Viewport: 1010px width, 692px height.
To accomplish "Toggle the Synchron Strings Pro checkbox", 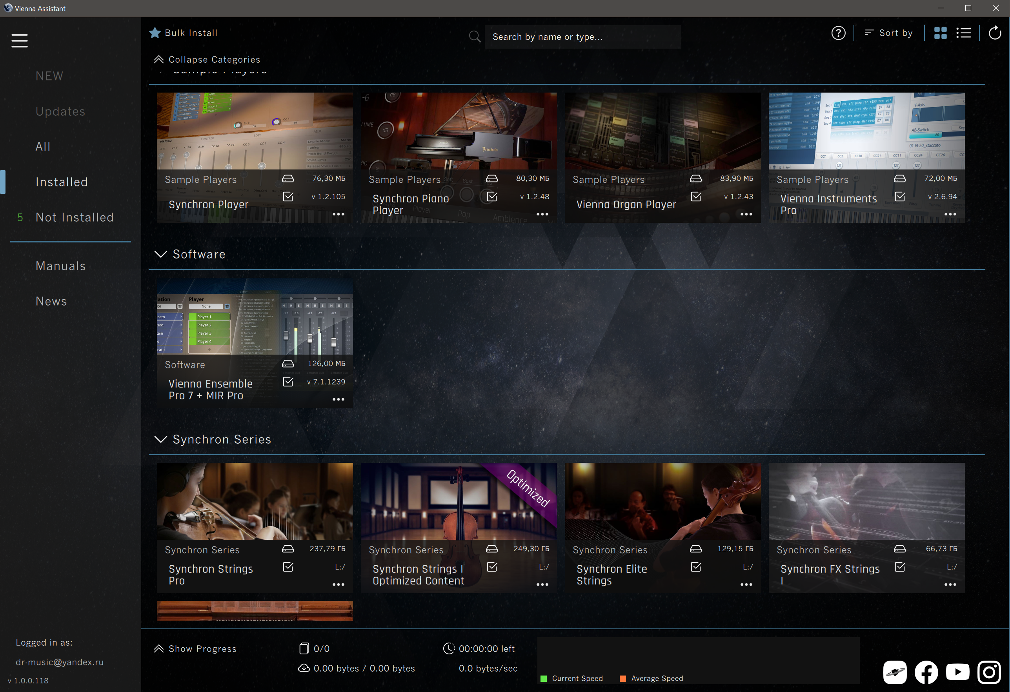I will 288,567.
